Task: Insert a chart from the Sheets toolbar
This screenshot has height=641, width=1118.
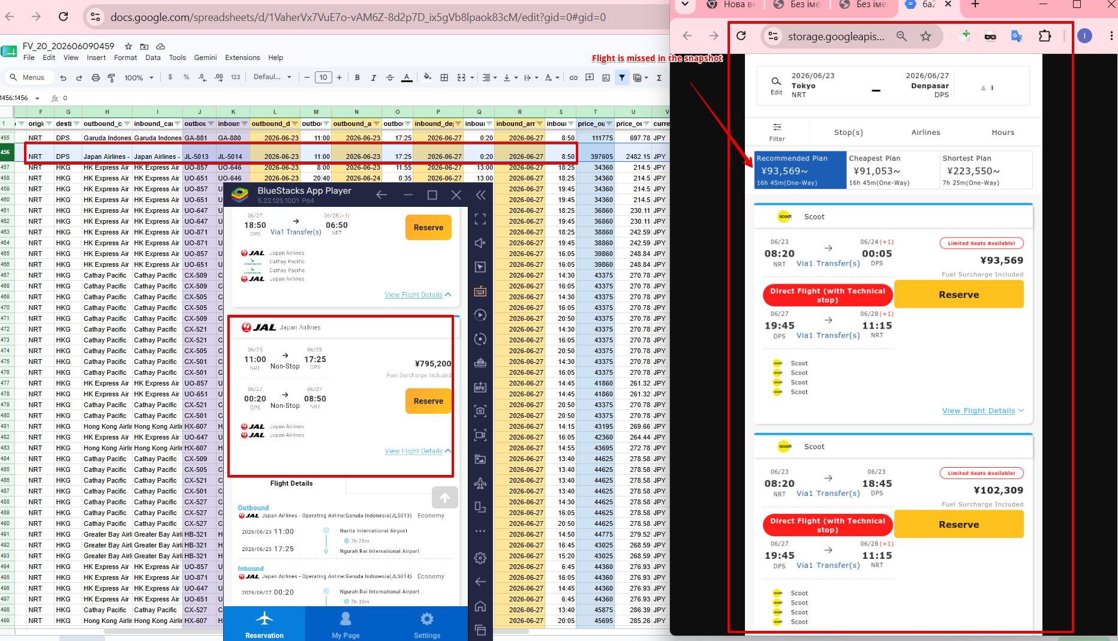Action: click(x=606, y=77)
